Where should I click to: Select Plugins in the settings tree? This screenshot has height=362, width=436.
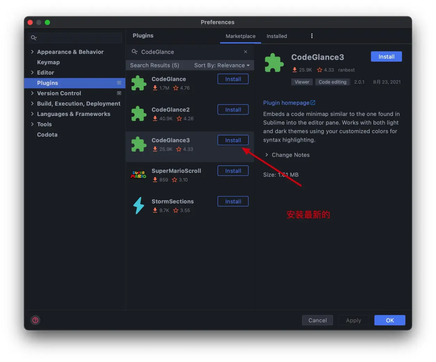(x=75, y=83)
